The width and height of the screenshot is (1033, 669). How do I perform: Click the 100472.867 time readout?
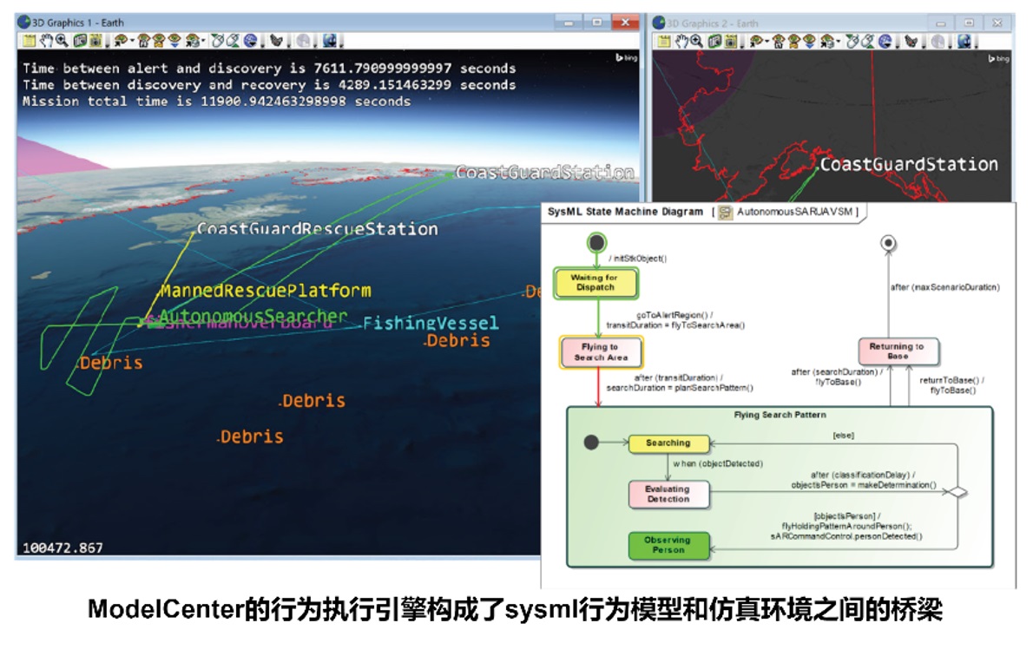(x=63, y=548)
